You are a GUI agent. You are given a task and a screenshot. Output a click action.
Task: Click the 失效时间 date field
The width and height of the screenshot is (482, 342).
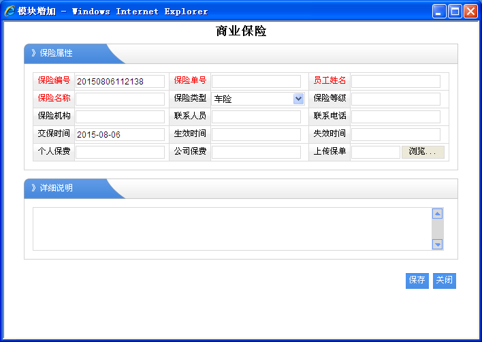tap(396, 135)
